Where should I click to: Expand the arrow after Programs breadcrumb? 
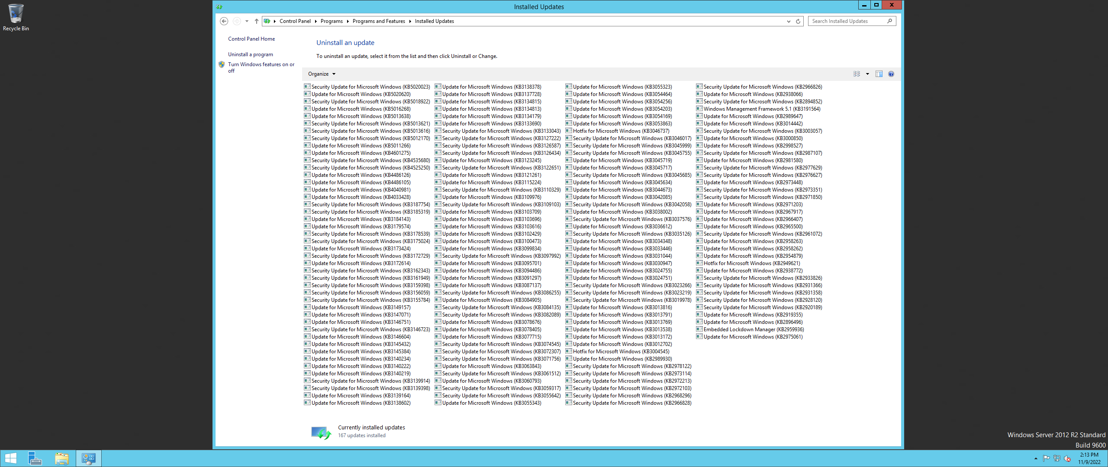pos(348,21)
